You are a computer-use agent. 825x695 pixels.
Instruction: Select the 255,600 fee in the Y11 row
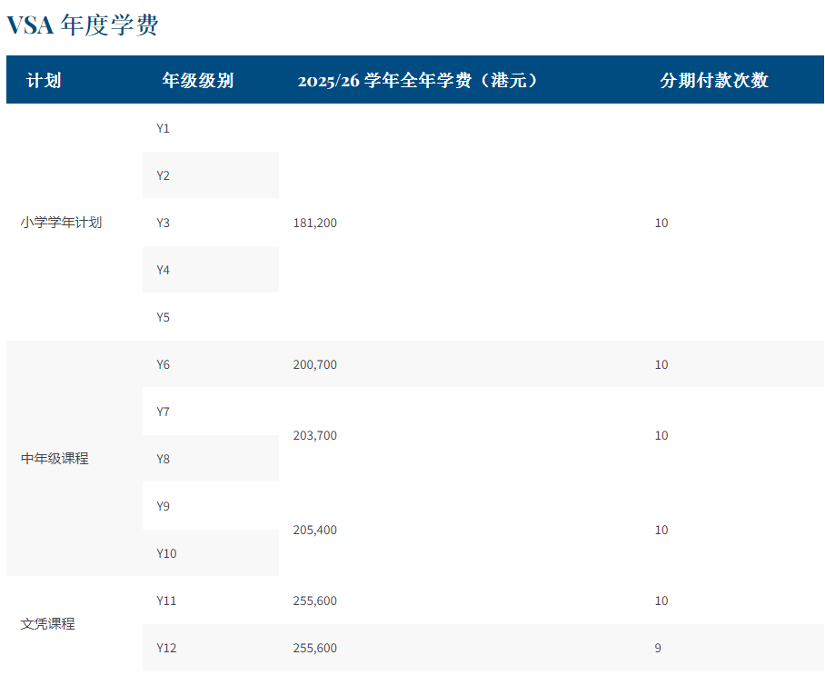[315, 601]
